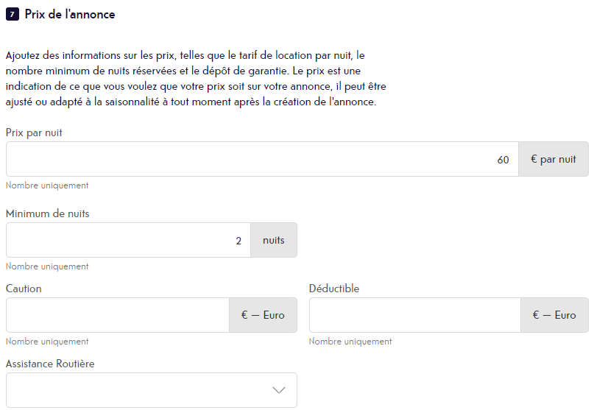This screenshot has height=410, width=594.
Task: Click the step 7 number badge
Action: 13,15
